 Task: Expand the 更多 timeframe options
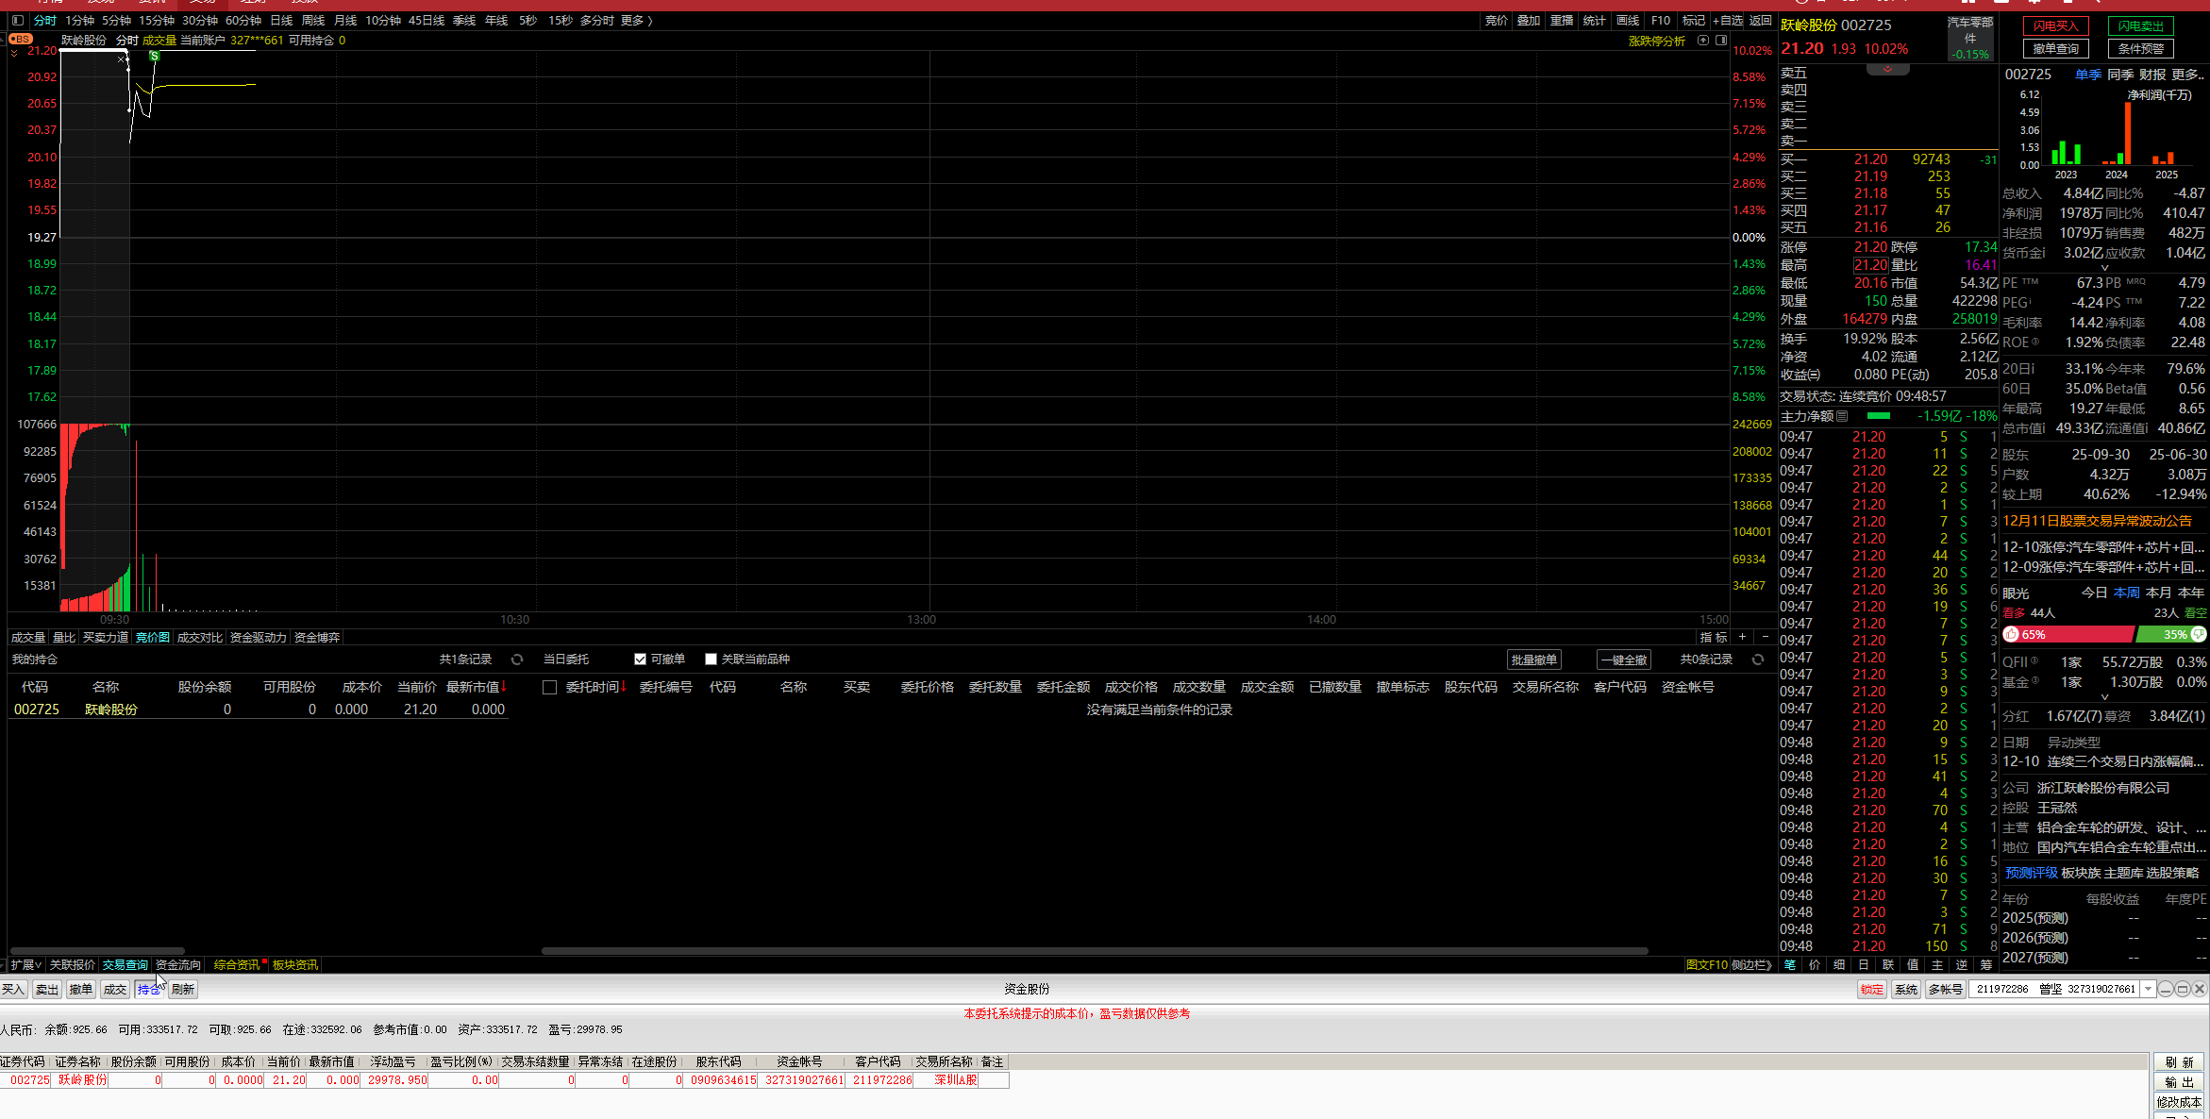click(x=637, y=20)
